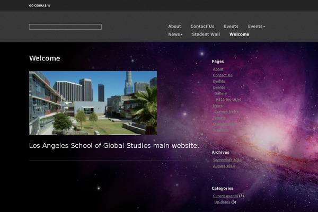Open Contact Us in the top navigation menu
Image resolution: width=318 pixels, height=212 pixels.
tap(202, 26)
